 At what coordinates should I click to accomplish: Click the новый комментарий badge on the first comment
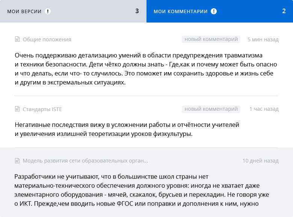(211, 39)
